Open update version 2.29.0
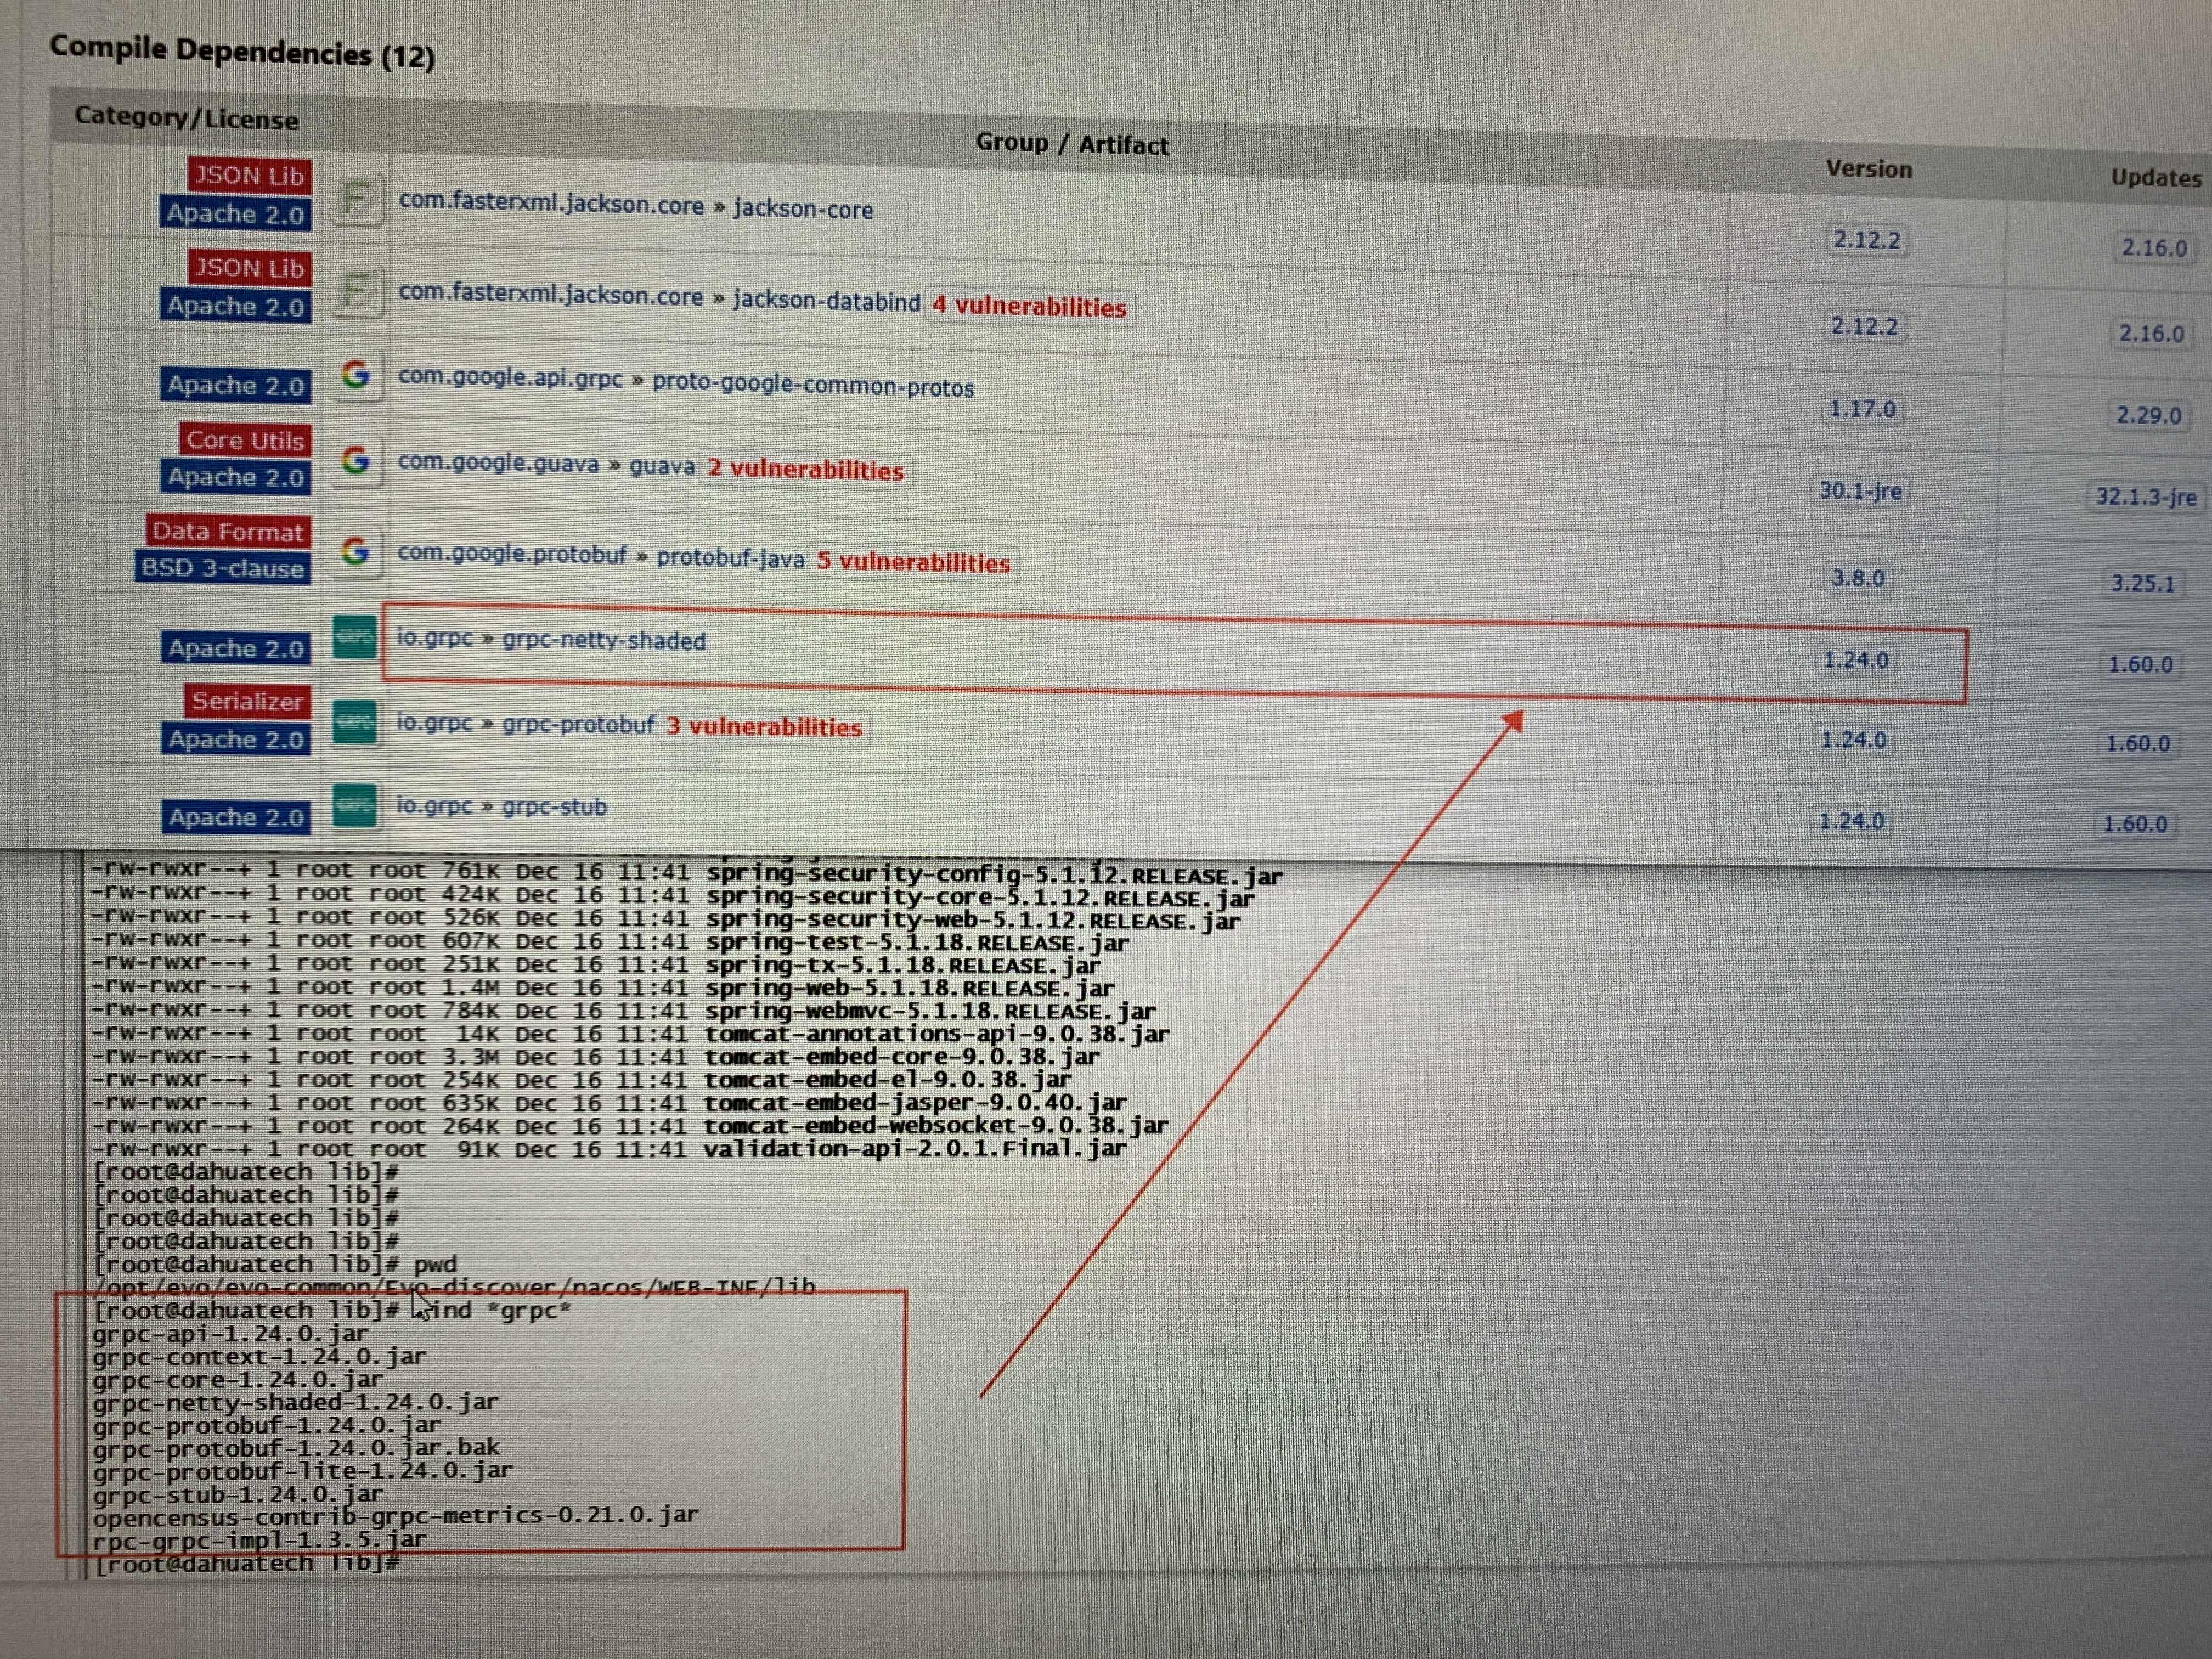This screenshot has height=1659, width=2212. coord(2148,415)
